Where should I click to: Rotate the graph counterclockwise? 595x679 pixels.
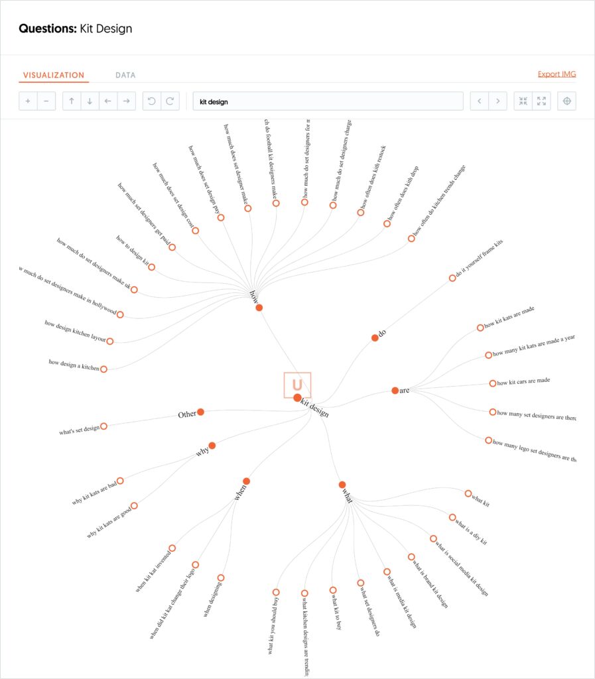pos(152,101)
